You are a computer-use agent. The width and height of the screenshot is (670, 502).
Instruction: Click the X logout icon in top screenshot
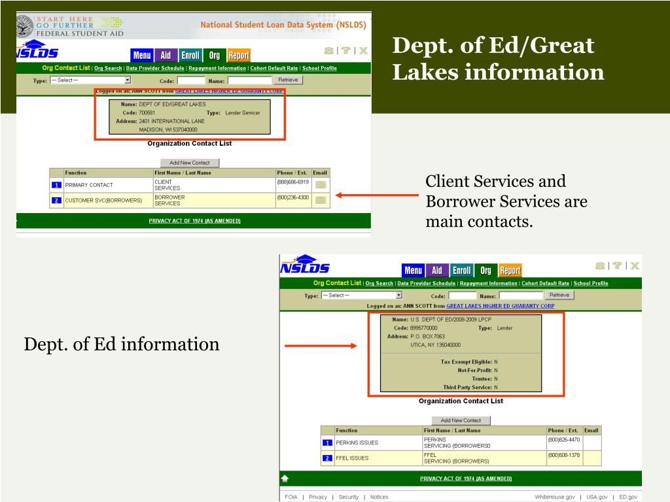363,51
